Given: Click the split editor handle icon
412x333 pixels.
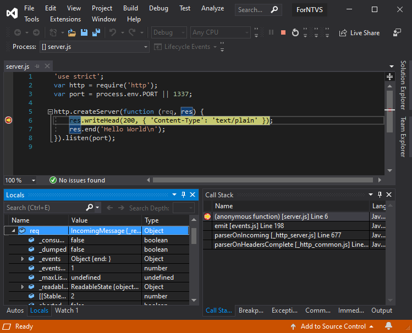Looking at the screenshot, I should (x=389, y=76).
